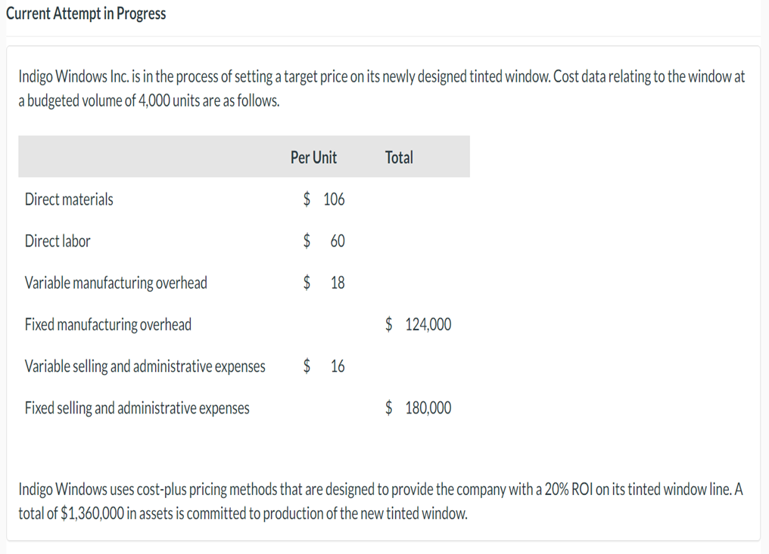Select the "Direct materials" row label
This screenshot has width=769, height=554.
69,200
